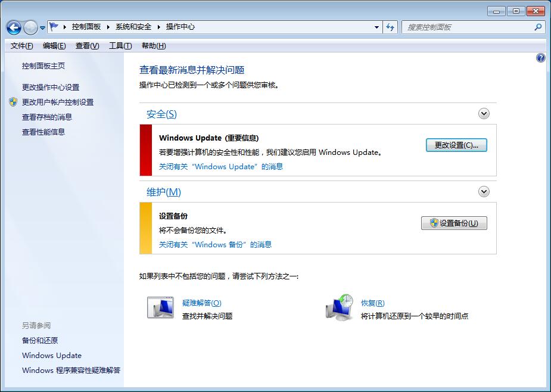
Task: Click the Action Center flag icon in address bar
Action: pos(54,27)
